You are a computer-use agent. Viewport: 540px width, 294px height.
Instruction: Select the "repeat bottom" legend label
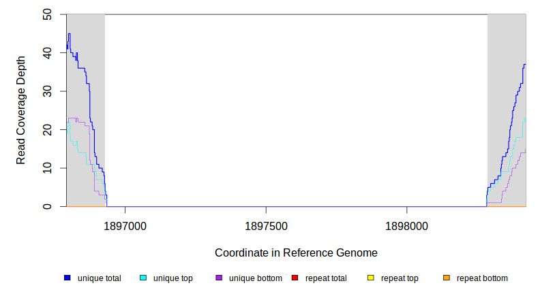pos(482,278)
